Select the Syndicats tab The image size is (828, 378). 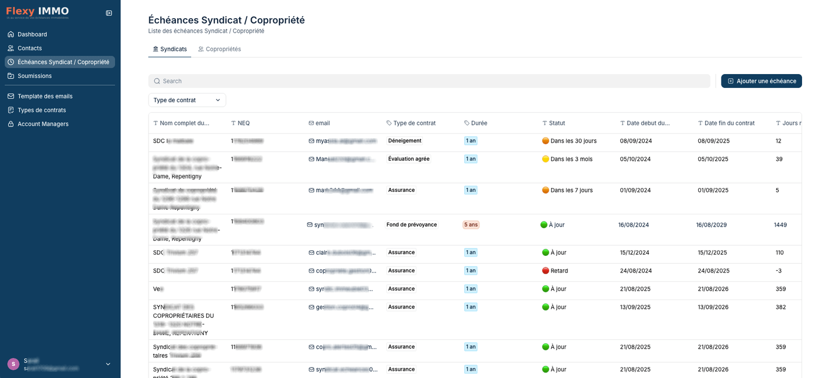click(169, 49)
